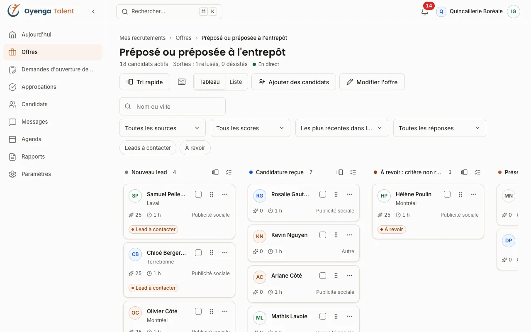Expand the Tous les scores dropdown

pos(251,128)
